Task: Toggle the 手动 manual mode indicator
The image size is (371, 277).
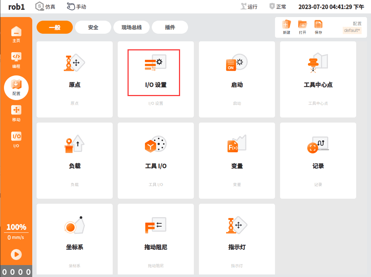Action: pyautogui.click(x=76, y=7)
